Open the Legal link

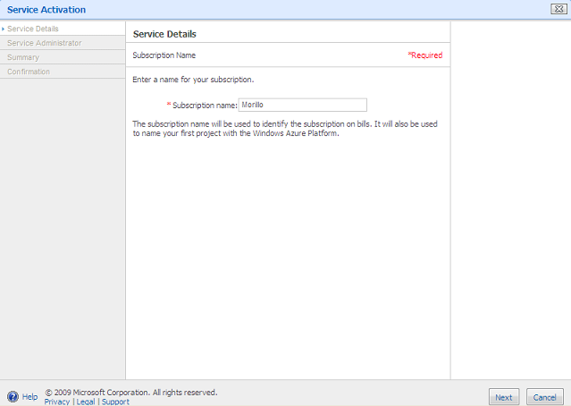click(x=86, y=402)
